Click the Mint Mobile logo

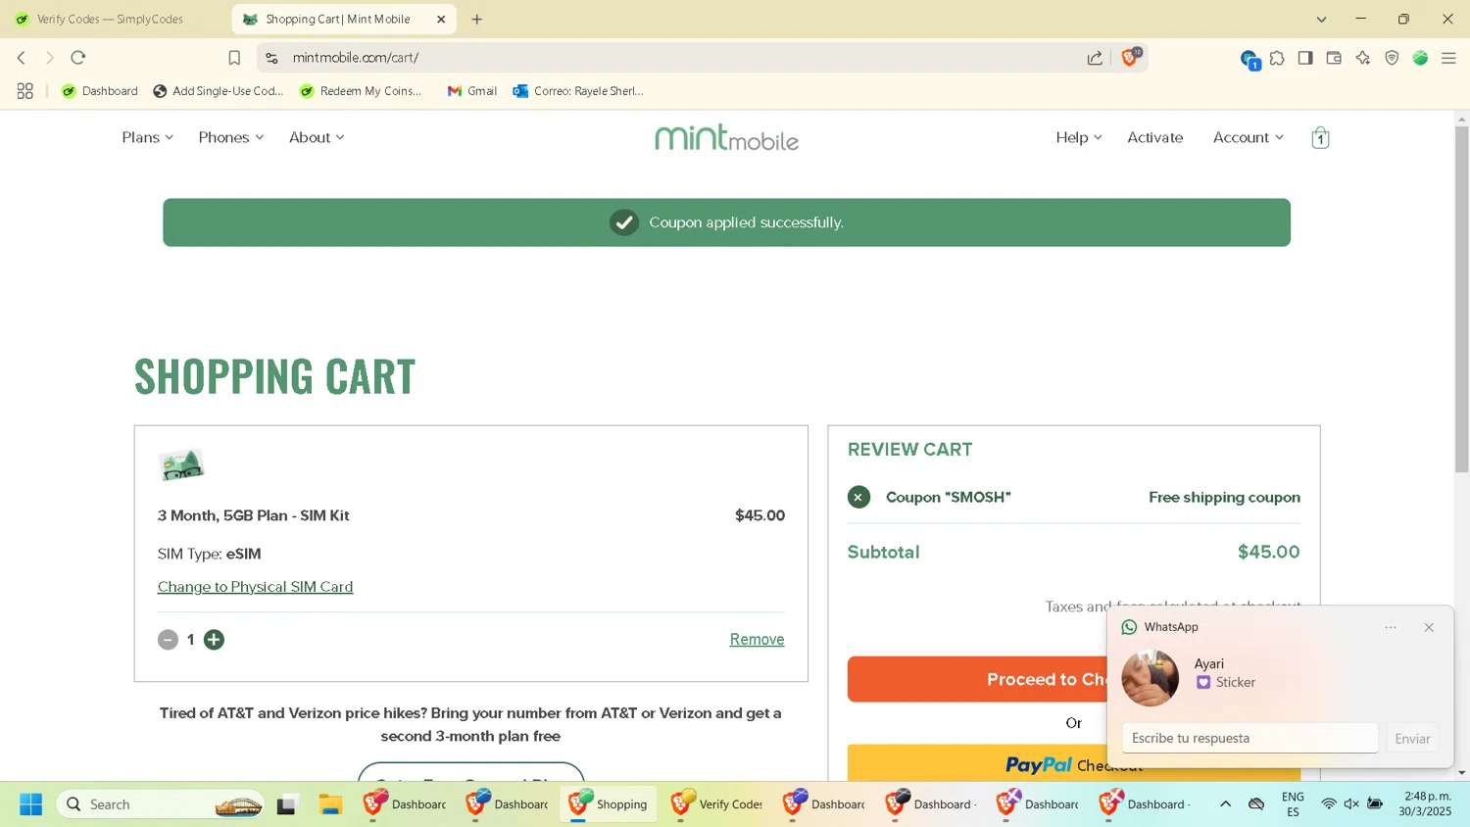[x=726, y=137]
